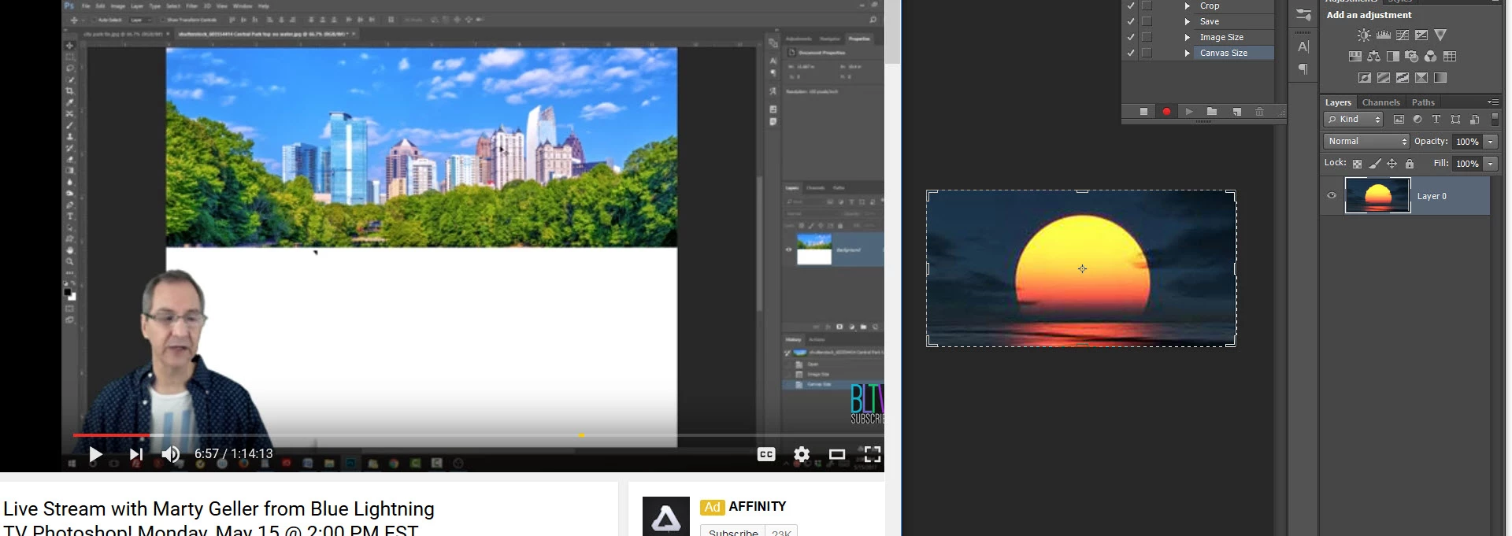This screenshot has height=536, width=1512.
Task: Open the Character panel icon
Action: point(1303,47)
